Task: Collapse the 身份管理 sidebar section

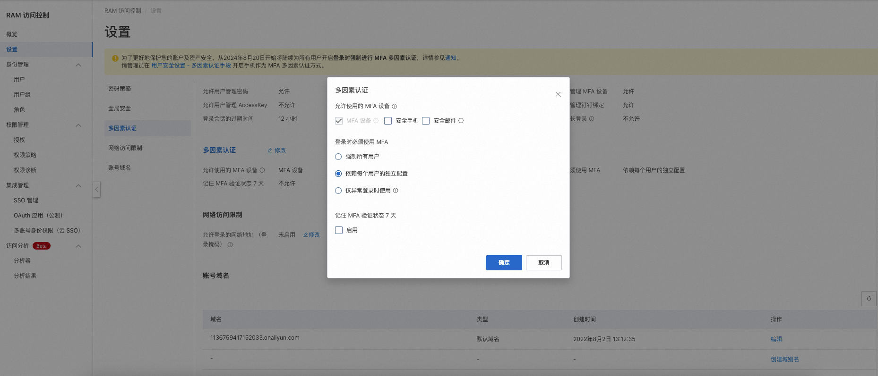Action: pyautogui.click(x=78, y=65)
